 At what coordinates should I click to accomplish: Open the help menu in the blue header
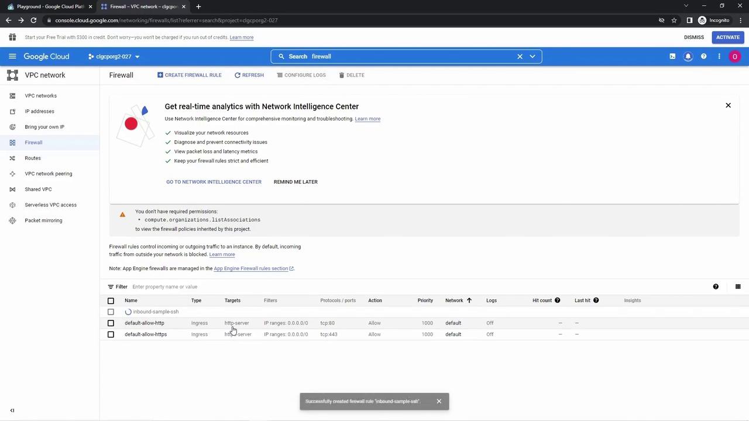click(x=703, y=57)
